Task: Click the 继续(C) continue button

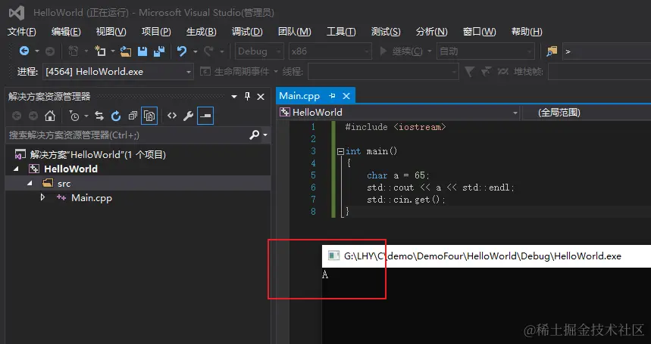Action: point(402,51)
